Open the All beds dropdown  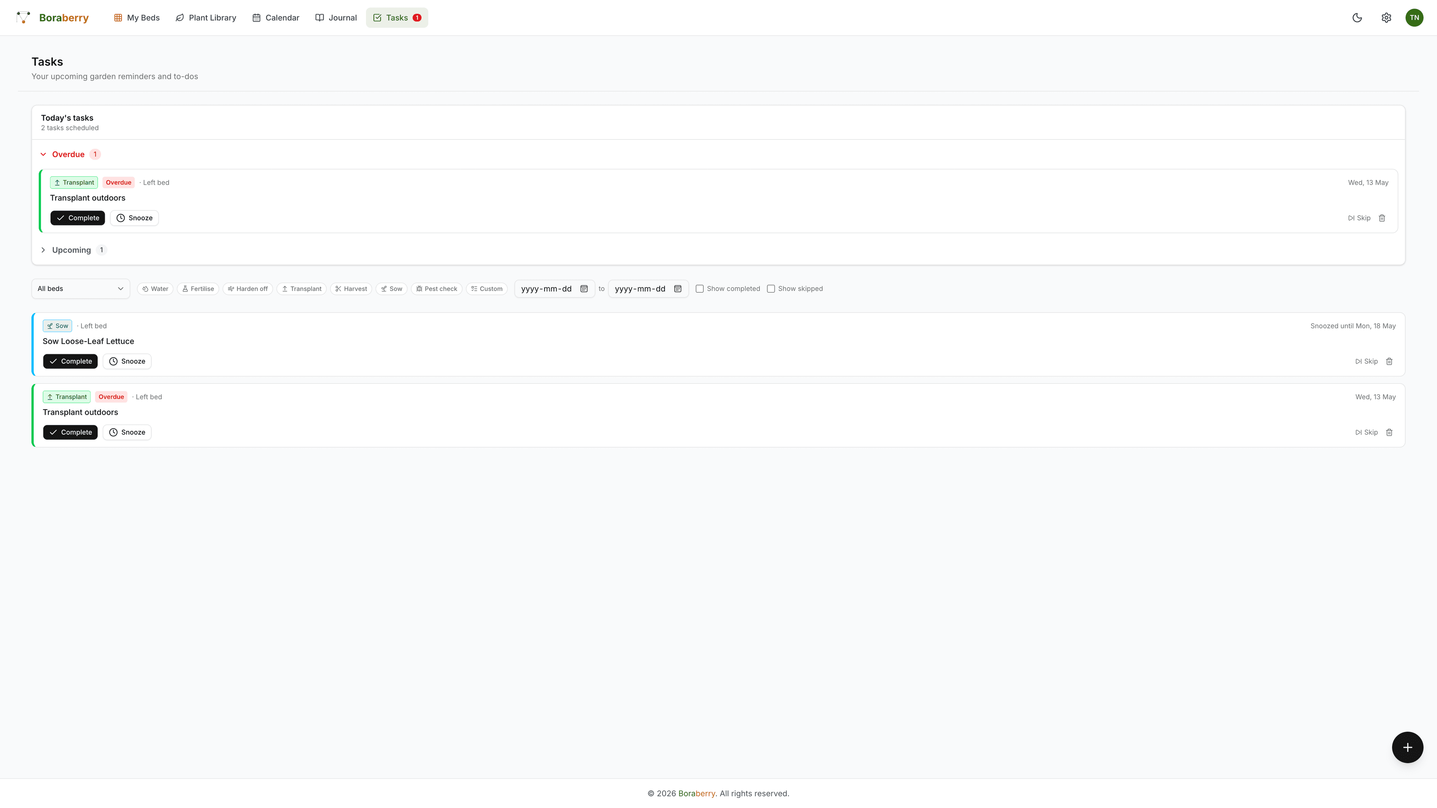coord(81,289)
